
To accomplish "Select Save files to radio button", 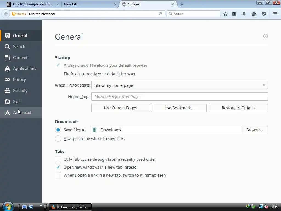I will tap(58, 130).
